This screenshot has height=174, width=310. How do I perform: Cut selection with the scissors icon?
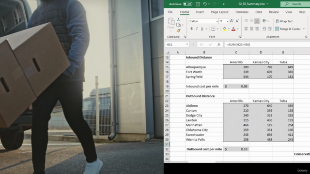tap(178, 19)
